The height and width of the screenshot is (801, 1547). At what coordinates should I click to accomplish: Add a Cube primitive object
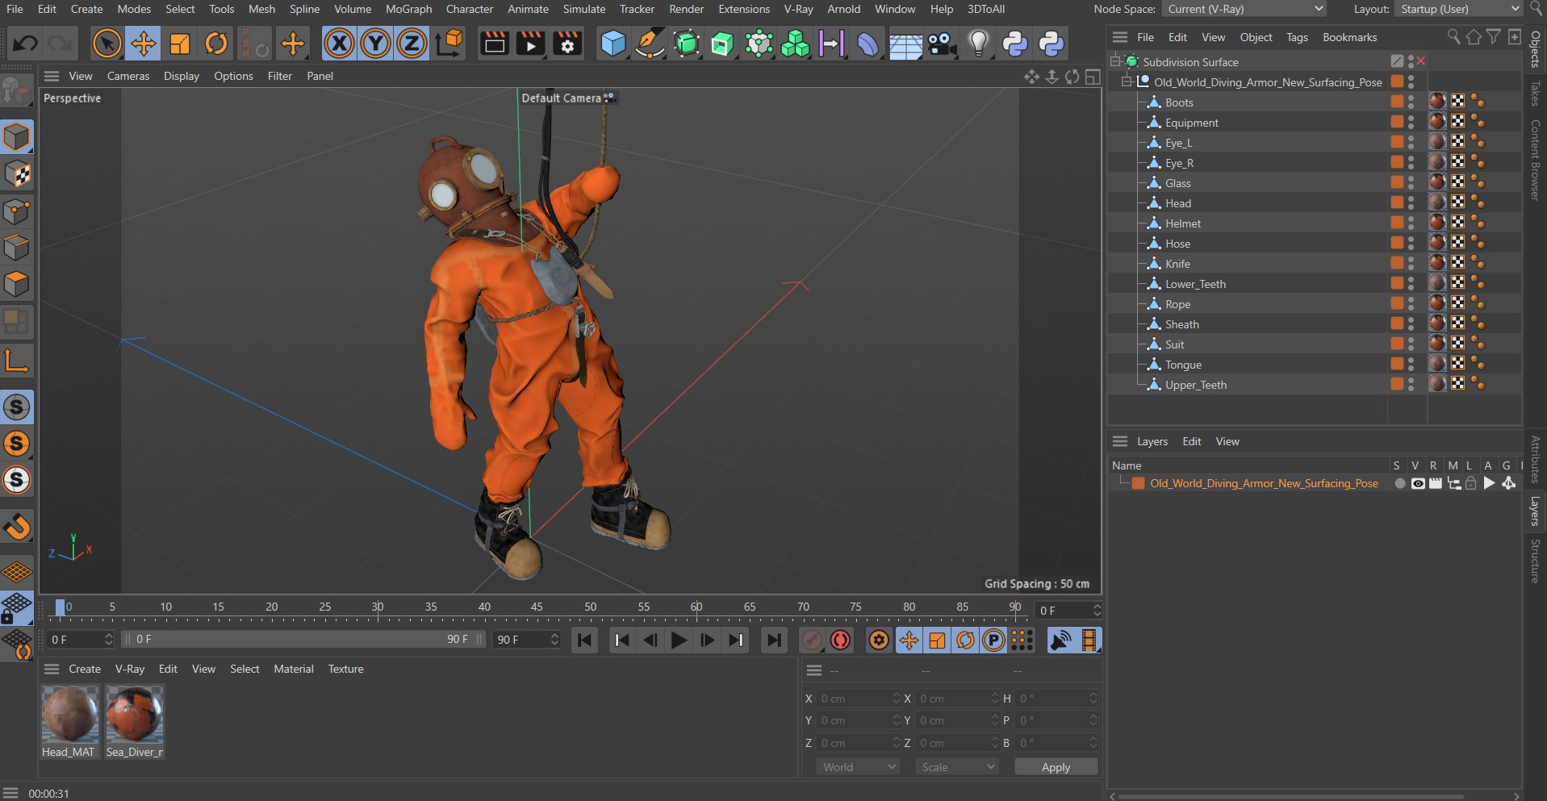613,44
